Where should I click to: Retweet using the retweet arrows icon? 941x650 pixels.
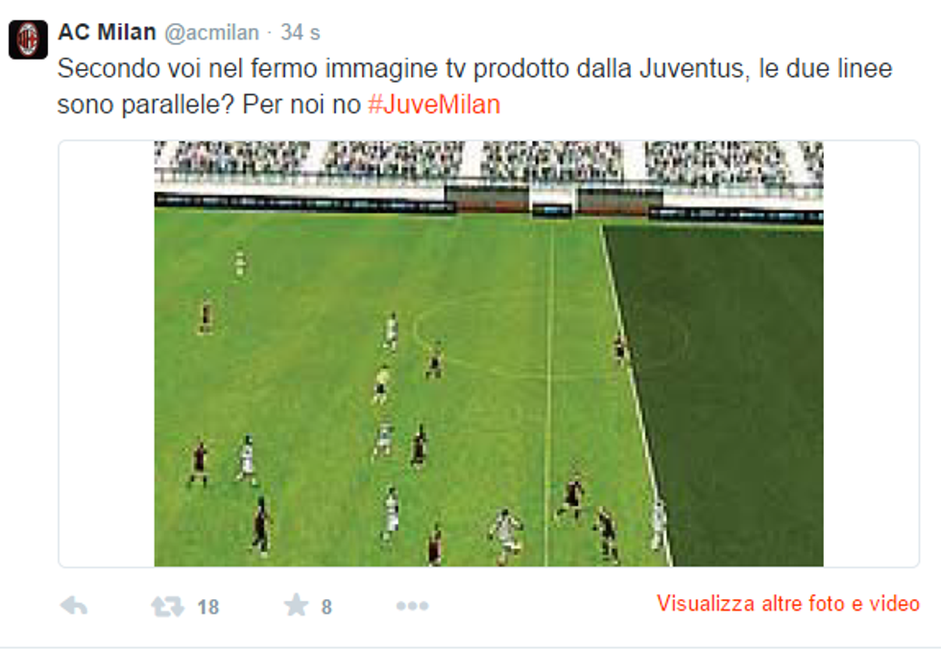click(x=167, y=606)
